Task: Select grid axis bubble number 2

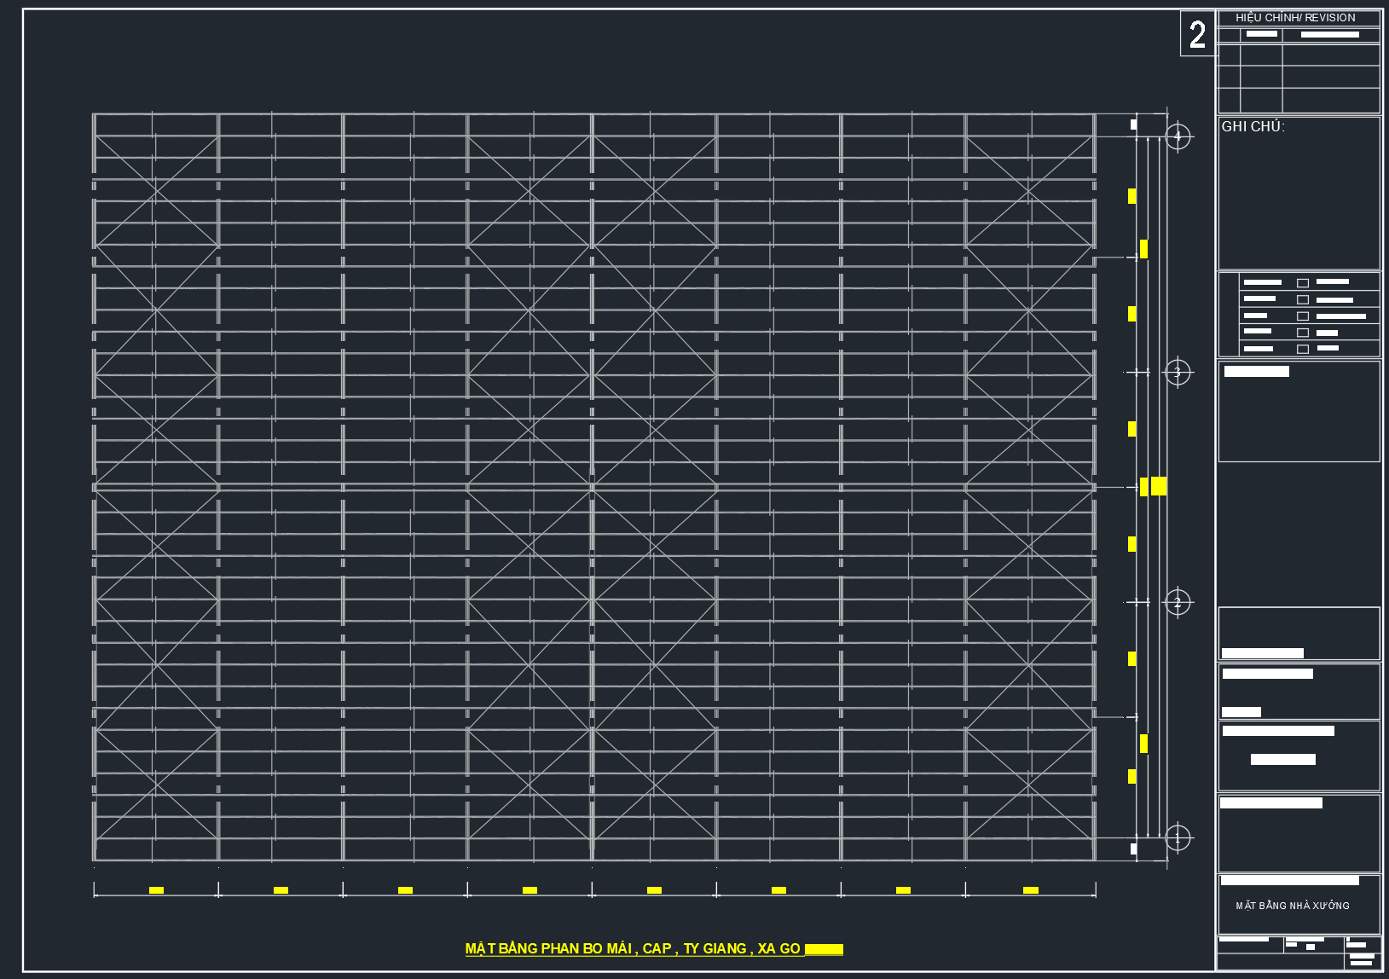Action: tap(1178, 602)
